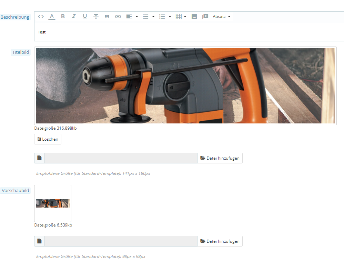Click the Vorschaubild drill thumbnail
Image resolution: width=344 pixels, height=261 pixels.
[53, 203]
